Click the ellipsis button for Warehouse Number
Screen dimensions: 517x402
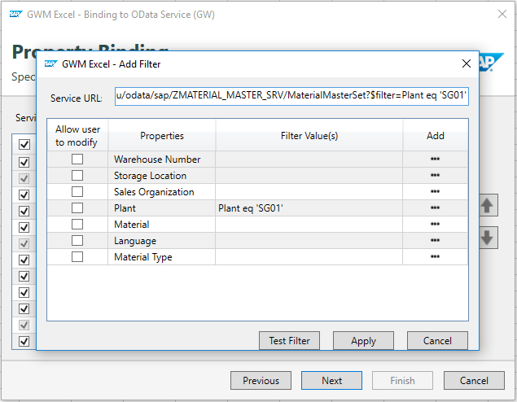[435, 159]
